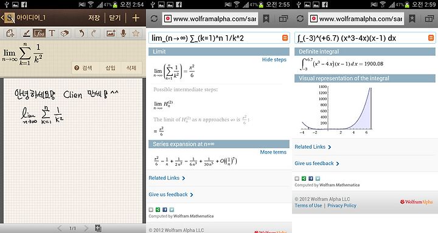The height and width of the screenshot is (233, 438).
Task: Toggle the formula recognition tool icon
Action: click(x=39, y=33)
